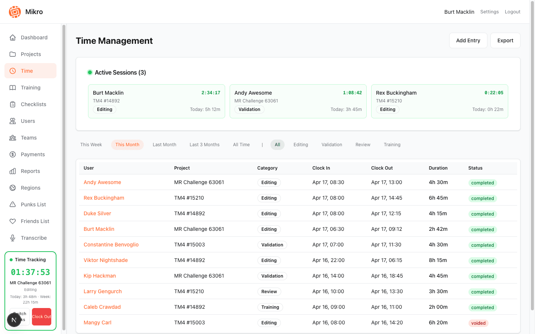The image size is (535, 334).
Task: Toggle the Editing category filter
Action: [x=301, y=144]
